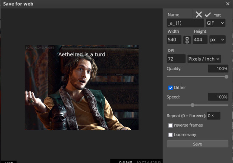The image size is (233, 163).
Task: Click the Quality percentage field
Action: (218, 69)
